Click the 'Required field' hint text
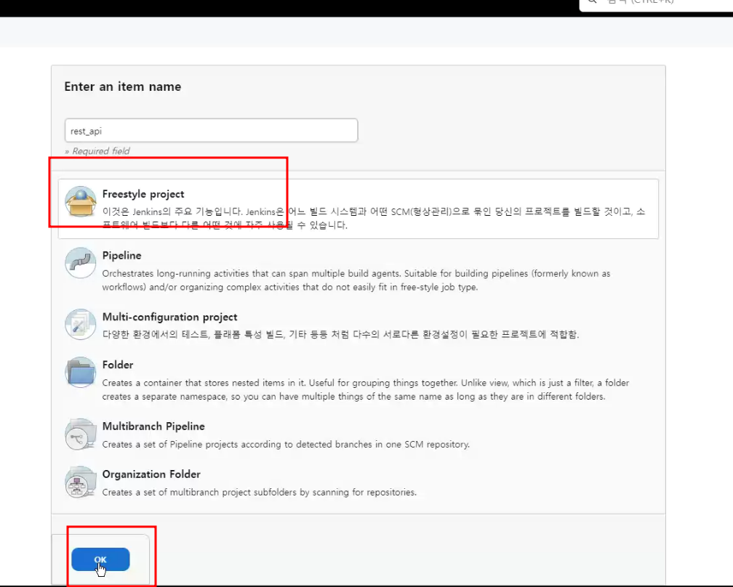The width and height of the screenshot is (733, 587). [97, 151]
